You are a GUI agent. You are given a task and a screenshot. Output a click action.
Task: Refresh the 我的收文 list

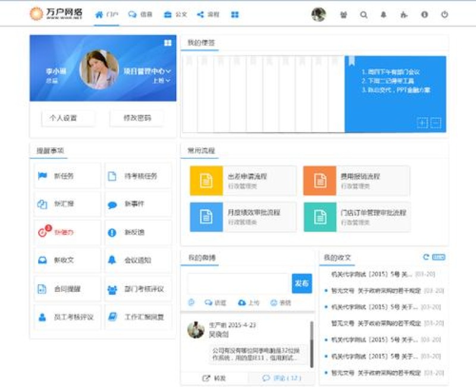(x=426, y=257)
